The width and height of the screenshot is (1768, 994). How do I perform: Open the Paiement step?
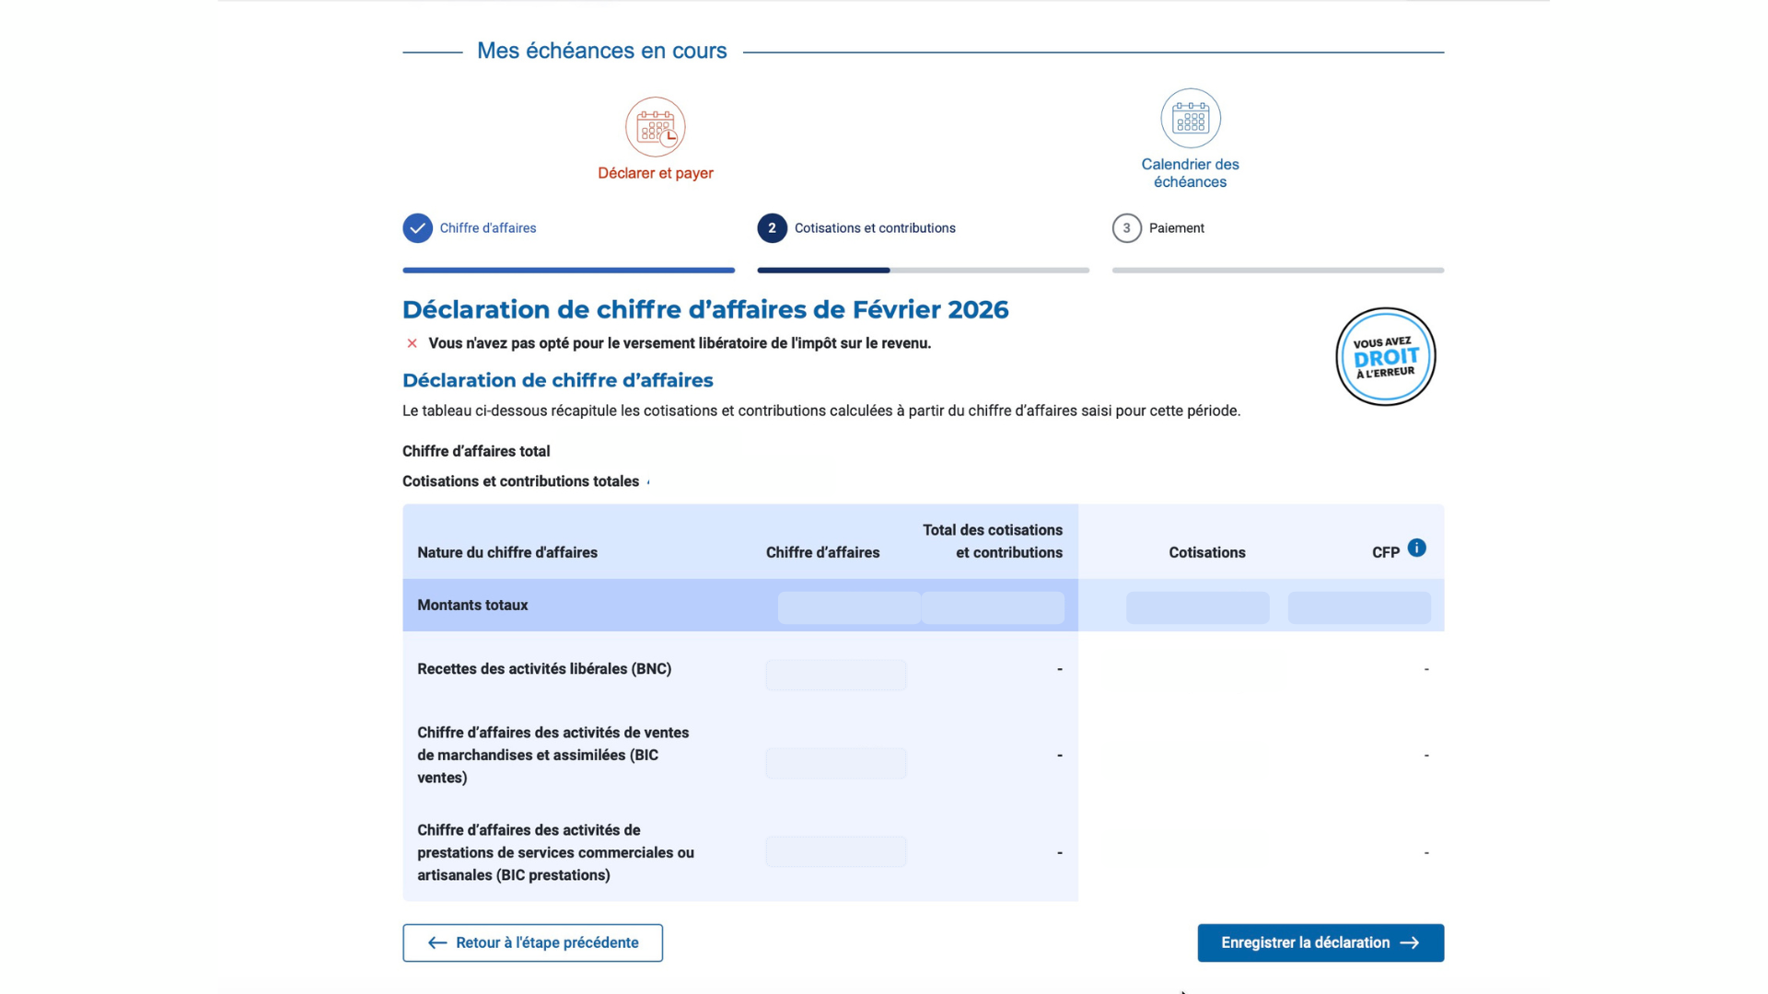1176,227
